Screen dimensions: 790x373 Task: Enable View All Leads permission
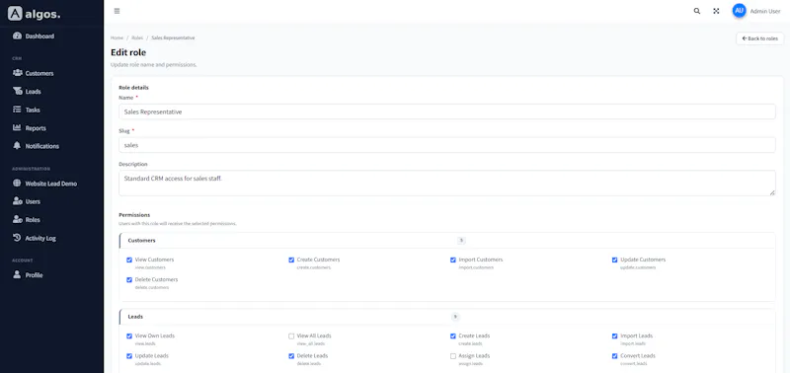pyautogui.click(x=291, y=336)
